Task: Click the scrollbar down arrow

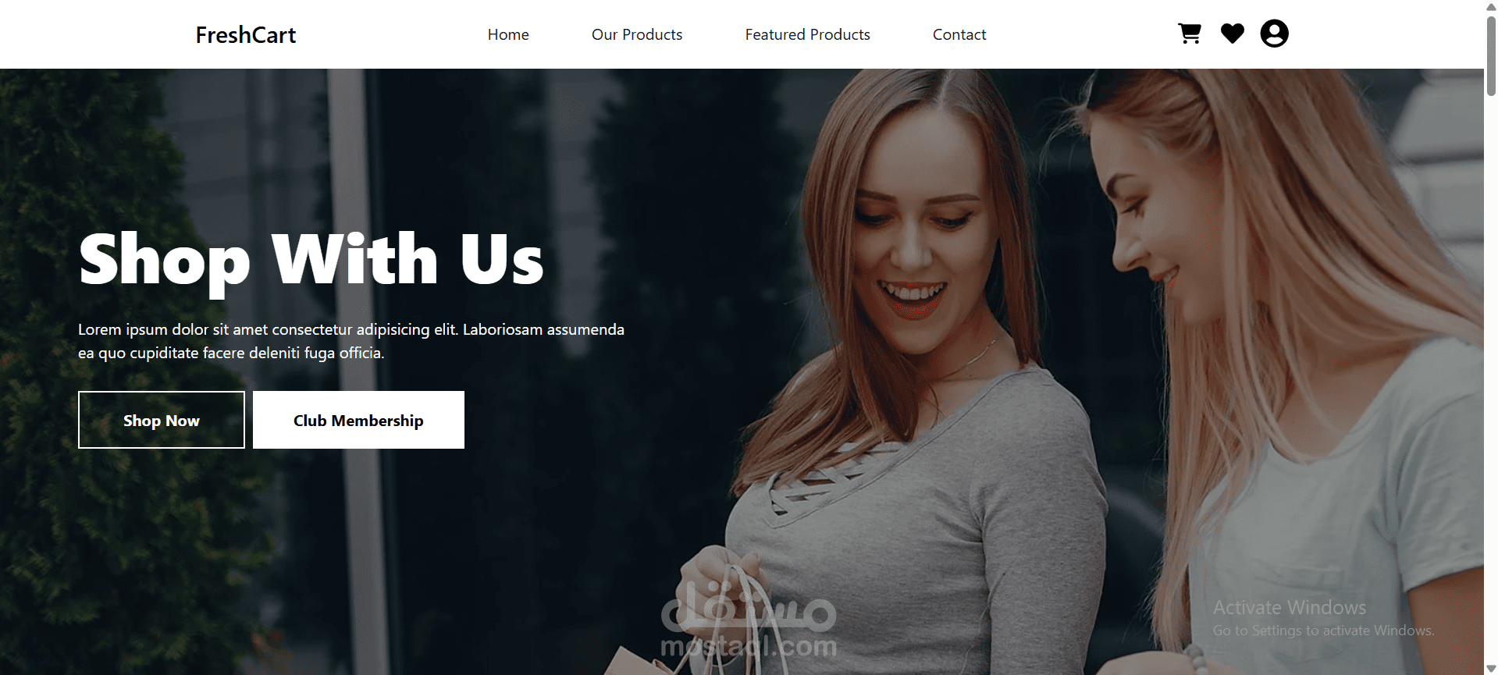Action: pos(1491,669)
